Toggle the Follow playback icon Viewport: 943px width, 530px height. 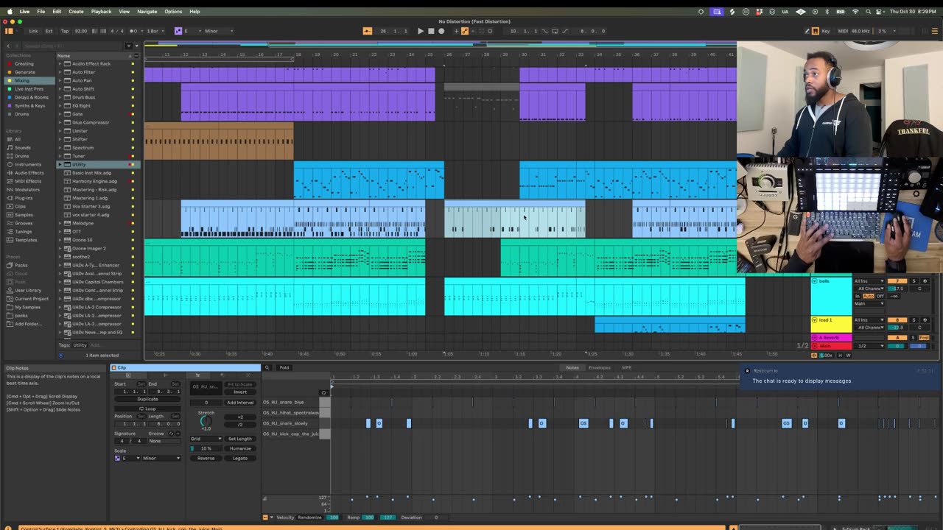tap(368, 31)
